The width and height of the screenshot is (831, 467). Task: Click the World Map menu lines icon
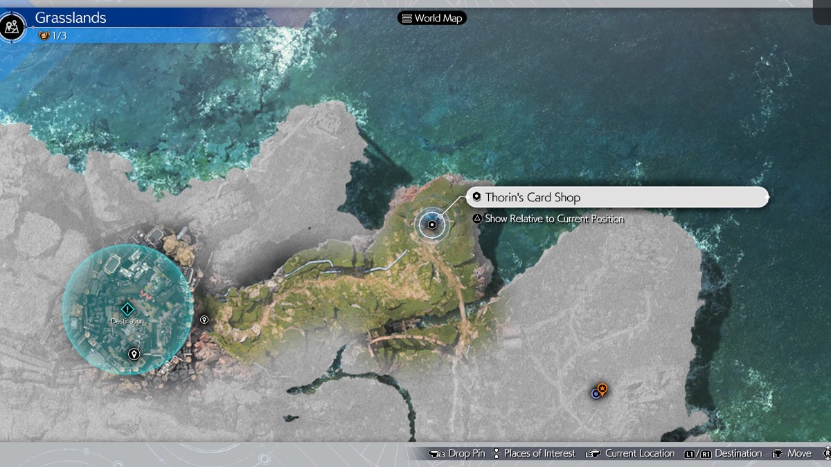pos(406,18)
